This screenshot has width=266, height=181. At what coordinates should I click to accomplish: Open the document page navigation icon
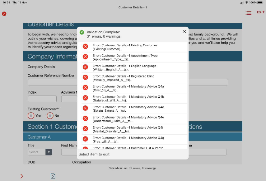tap(53, 176)
